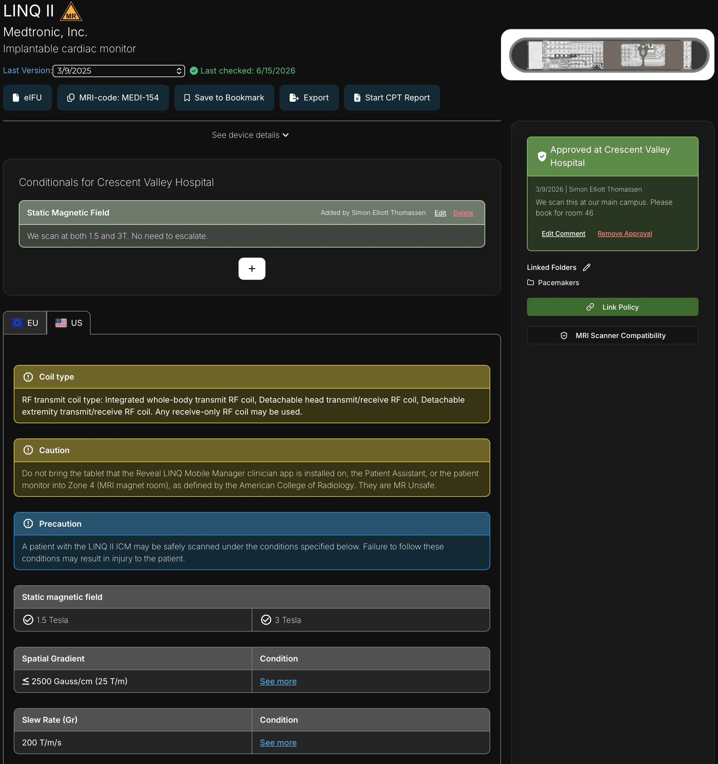This screenshot has height=764, width=718.
Task: Open the eIFU document button
Action: point(27,98)
